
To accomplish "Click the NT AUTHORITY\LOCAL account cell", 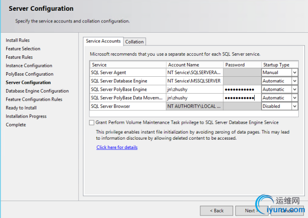I will tap(194, 106).
